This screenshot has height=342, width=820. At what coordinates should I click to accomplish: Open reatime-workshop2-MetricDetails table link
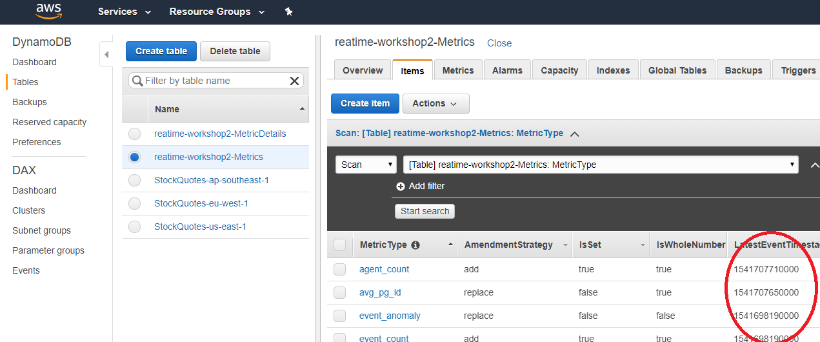click(220, 134)
